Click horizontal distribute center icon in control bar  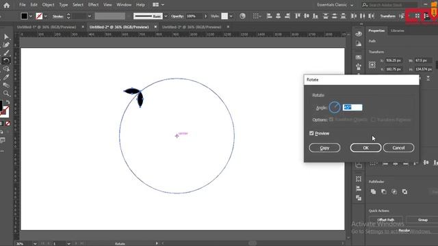(x=362, y=16)
